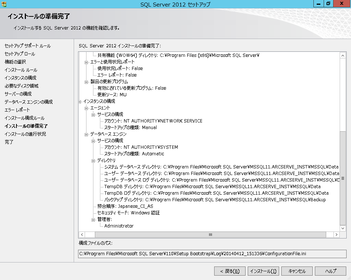The height and width of the screenshot is (280, 351).
Task: Select アカウント: NT AUTHORITY¥SYSTEM row
Action: pyautogui.click(x=141, y=147)
